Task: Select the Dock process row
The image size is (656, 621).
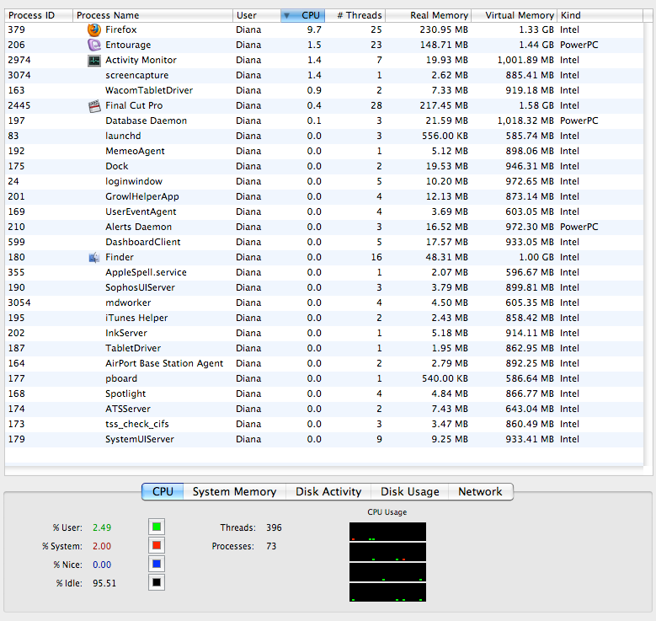Action: click(324, 166)
